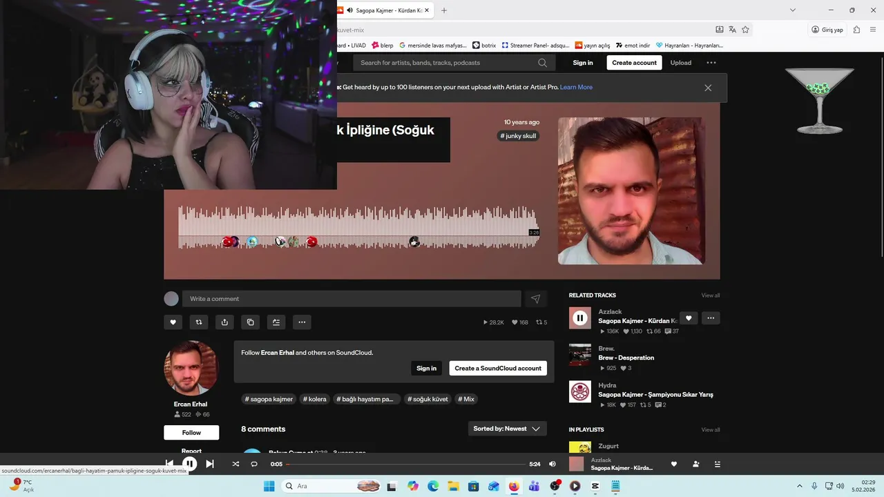Toggle shuffle in the player bar

click(236, 464)
